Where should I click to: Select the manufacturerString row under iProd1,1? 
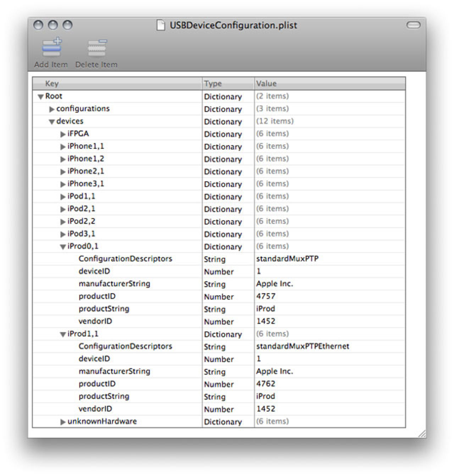[114, 371]
